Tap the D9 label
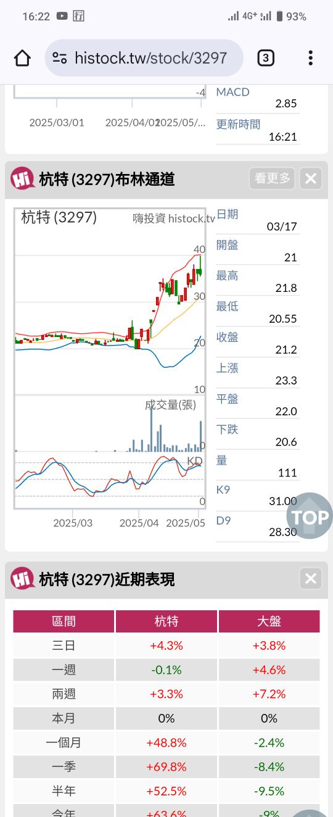 point(223,521)
